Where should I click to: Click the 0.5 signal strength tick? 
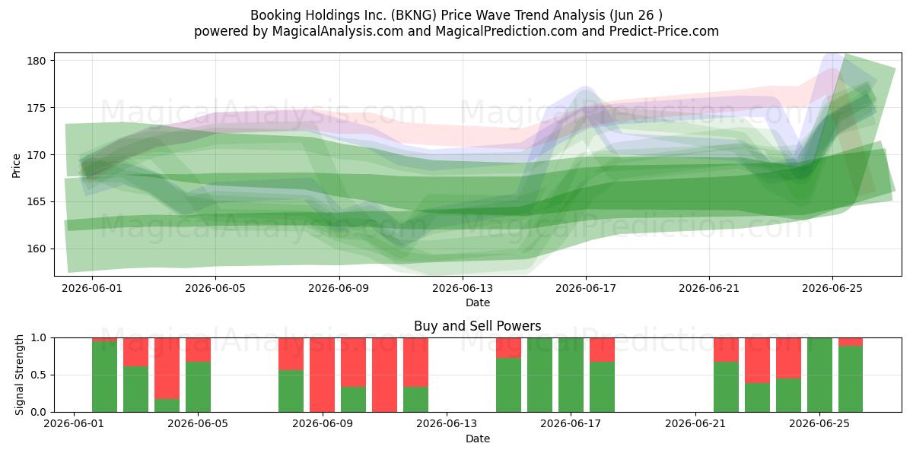[x=40, y=375]
